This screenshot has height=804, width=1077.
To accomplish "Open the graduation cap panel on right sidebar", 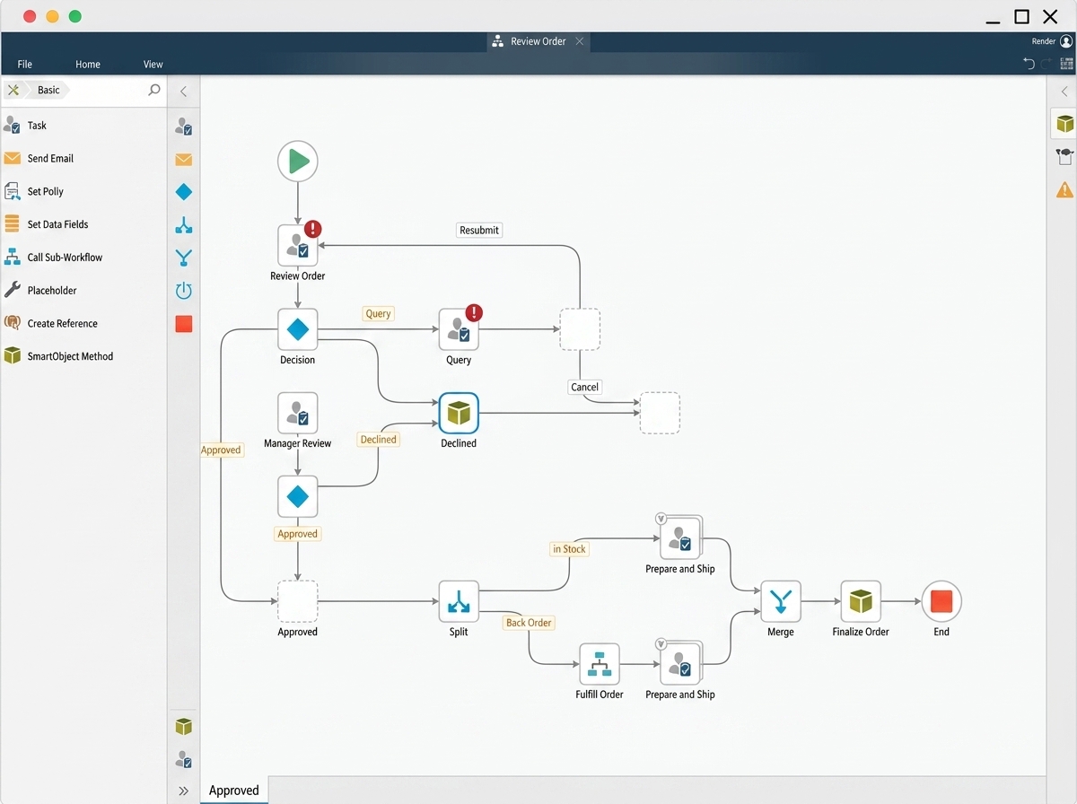I will point(1064,156).
